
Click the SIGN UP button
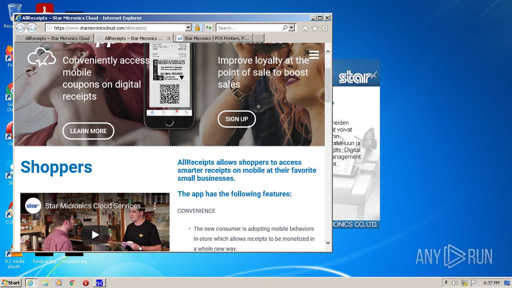pos(237,119)
